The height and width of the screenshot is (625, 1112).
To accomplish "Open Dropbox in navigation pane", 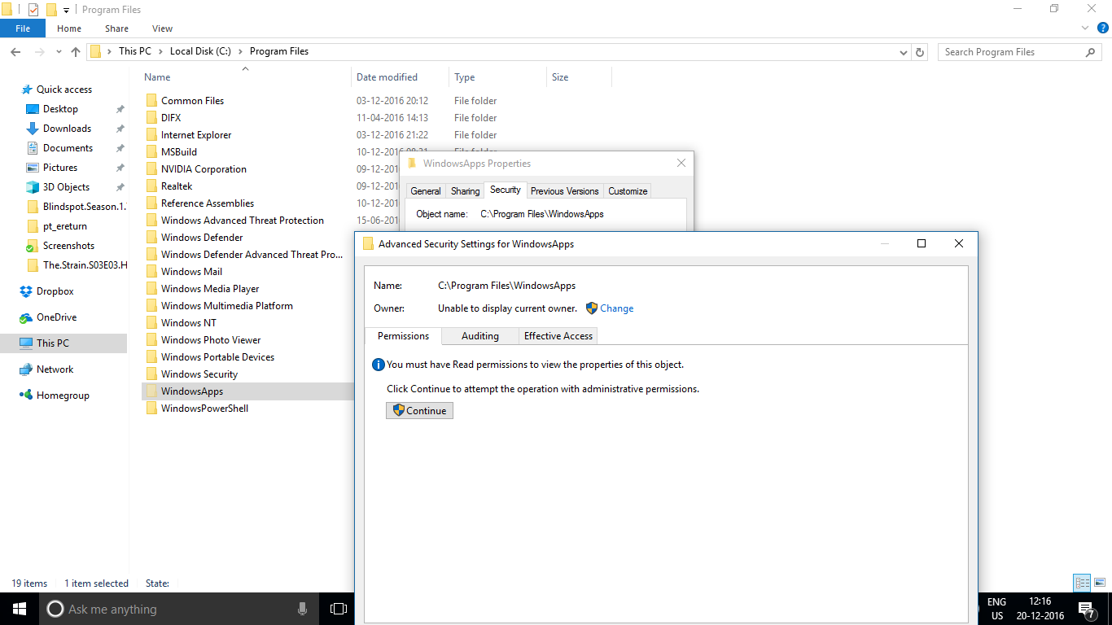I will (x=55, y=291).
